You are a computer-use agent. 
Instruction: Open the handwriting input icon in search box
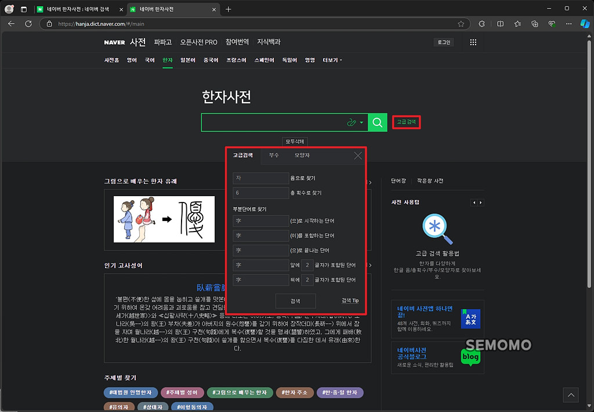pyautogui.click(x=352, y=122)
